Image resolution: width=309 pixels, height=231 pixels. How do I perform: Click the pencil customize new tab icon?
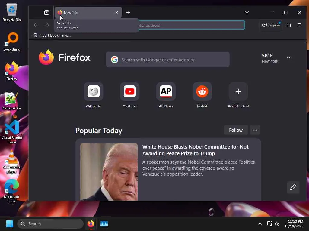tap(293, 187)
